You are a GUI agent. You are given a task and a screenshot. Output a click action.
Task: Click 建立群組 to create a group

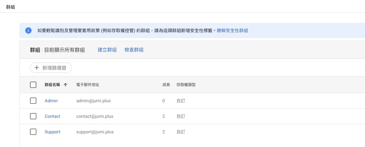coord(107,50)
